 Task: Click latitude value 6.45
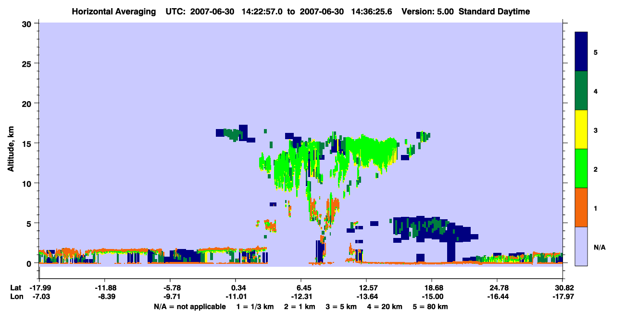click(305, 288)
